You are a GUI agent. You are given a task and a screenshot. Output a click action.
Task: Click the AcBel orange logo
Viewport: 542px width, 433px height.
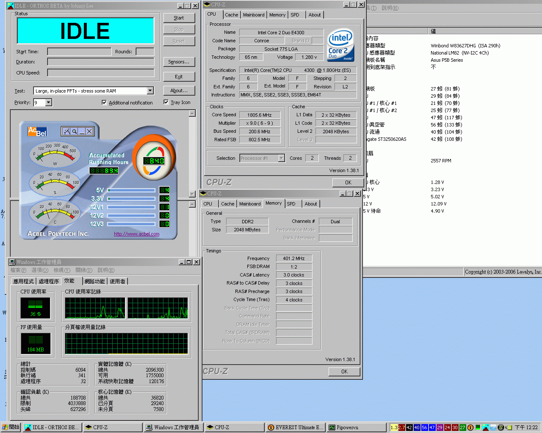37,132
